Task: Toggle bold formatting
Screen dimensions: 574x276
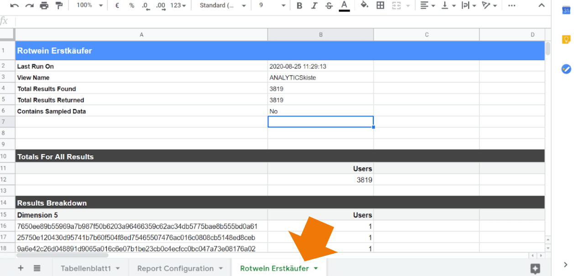Action: point(299,5)
